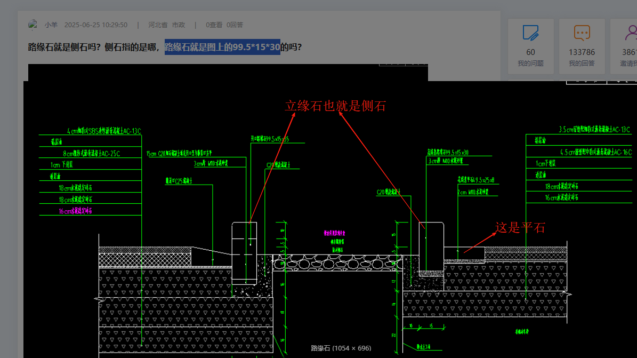Click the enlarged CAD drawing preview image
Viewport: 637px width, 358px height.
(330, 220)
